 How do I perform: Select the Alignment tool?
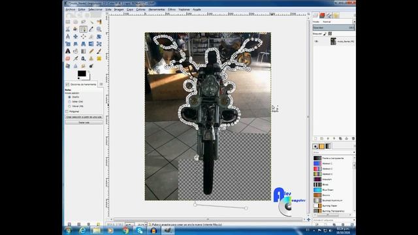click(x=84, y=37)
